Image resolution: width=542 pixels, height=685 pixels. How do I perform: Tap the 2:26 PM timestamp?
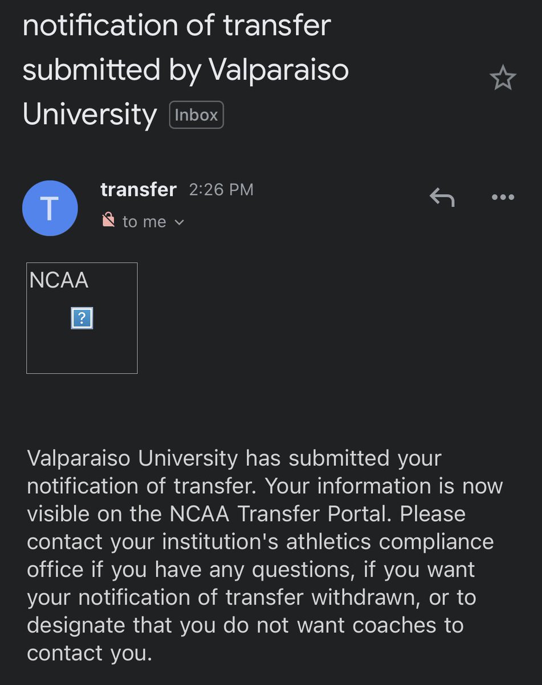[x=221, y=190]
